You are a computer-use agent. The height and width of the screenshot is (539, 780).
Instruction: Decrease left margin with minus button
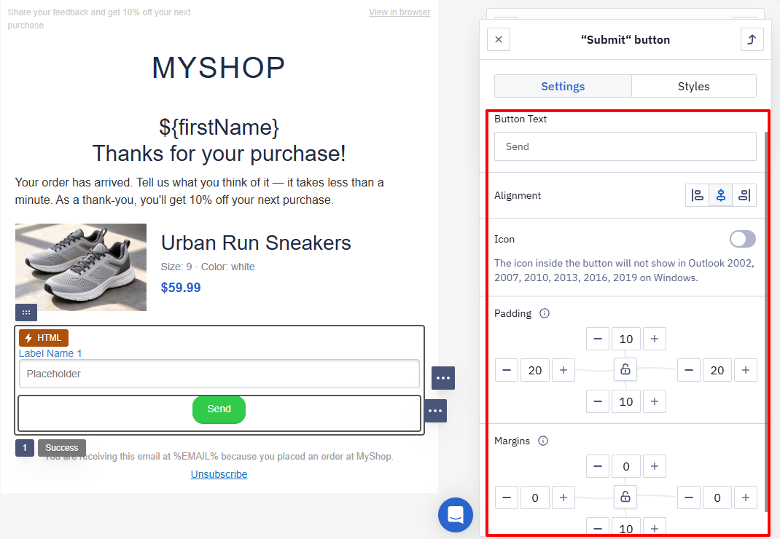point(507,497)
